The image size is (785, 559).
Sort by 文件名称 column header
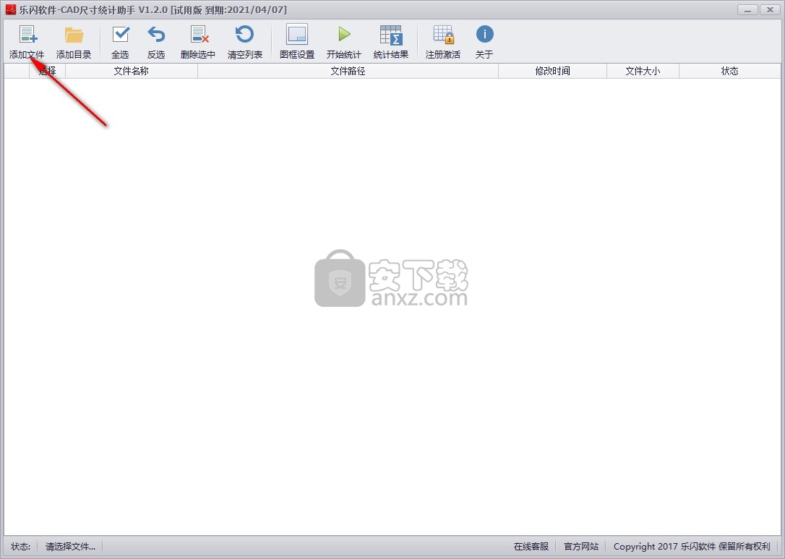pyautogui.click(x=132, y=71)
